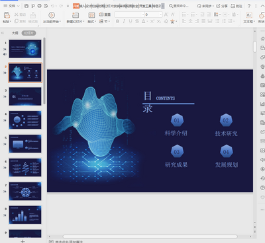
Task: Toggle Bold formatting
Action: 117,21
